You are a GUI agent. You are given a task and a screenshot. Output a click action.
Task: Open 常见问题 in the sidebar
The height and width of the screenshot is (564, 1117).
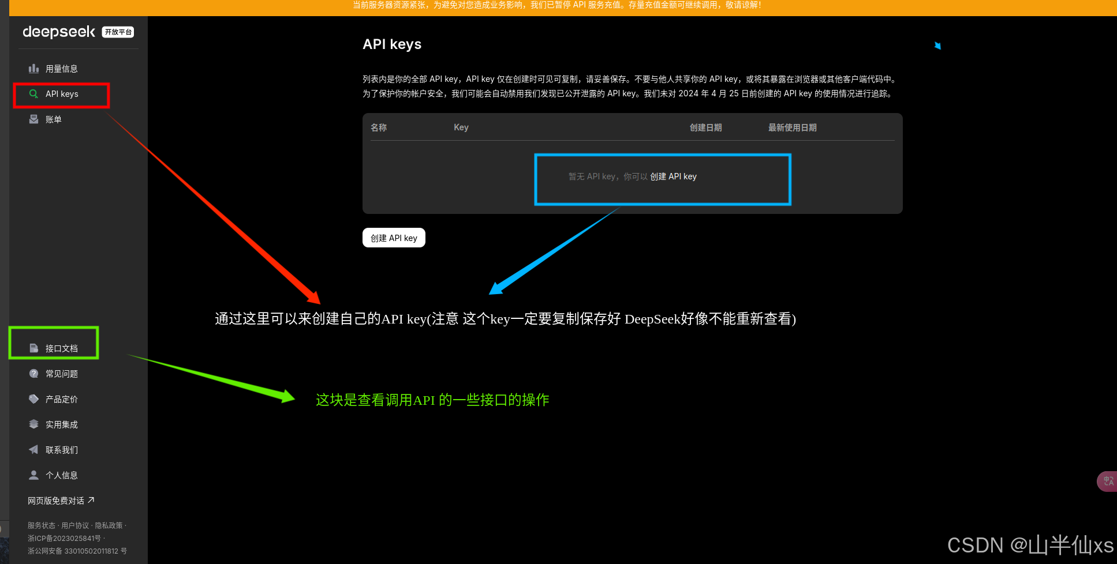pyautogui.click(x=61, y=374)
